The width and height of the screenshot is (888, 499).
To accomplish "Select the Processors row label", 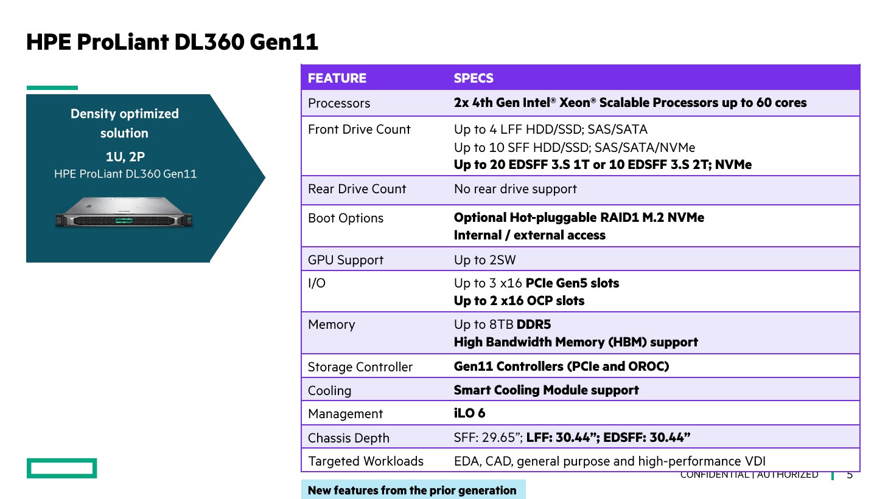I will 339,103.
